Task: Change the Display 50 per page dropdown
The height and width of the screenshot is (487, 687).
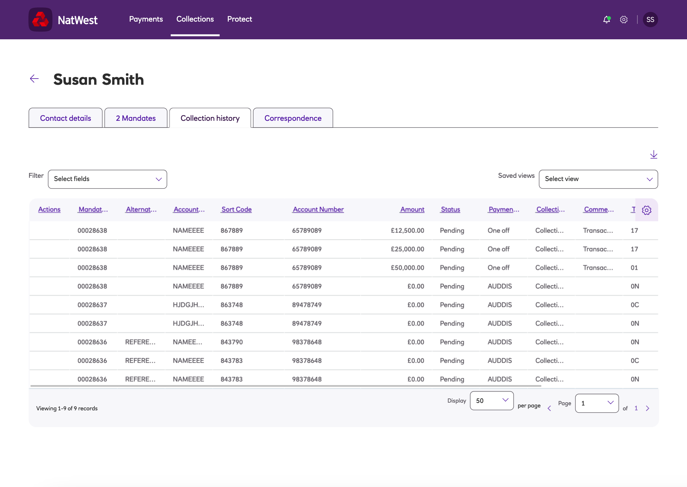Action: (x=492, y=401)
